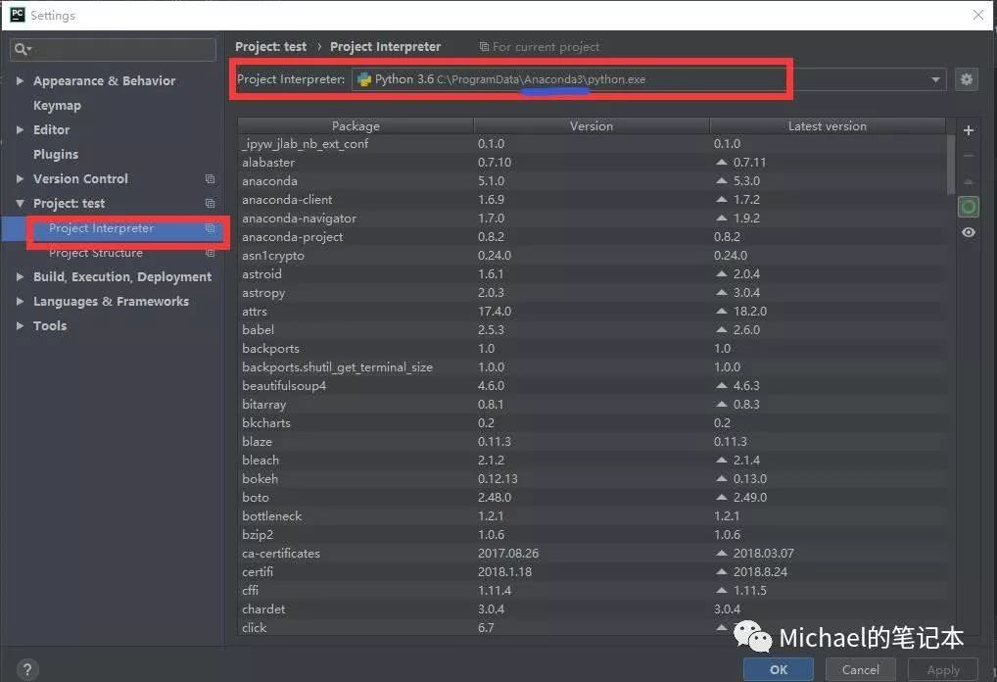
Task: Sort by the Package column header
Action: click(x=356, y=126)
